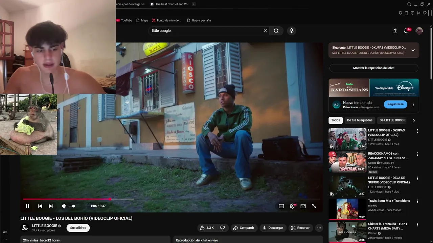Image resolution: width=433 pixels, height=243 pixels.
Task: Click the Recortar clip button
Action: click(x=300, y=228)
